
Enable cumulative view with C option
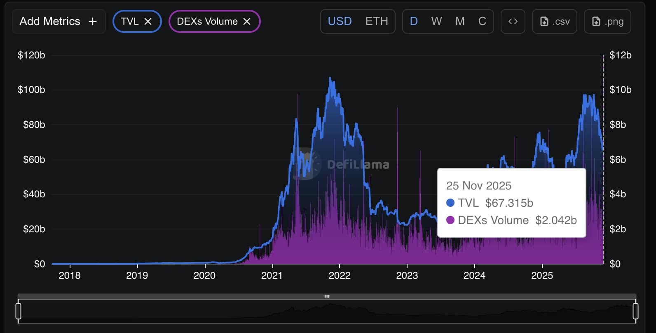tap(482, 21)
